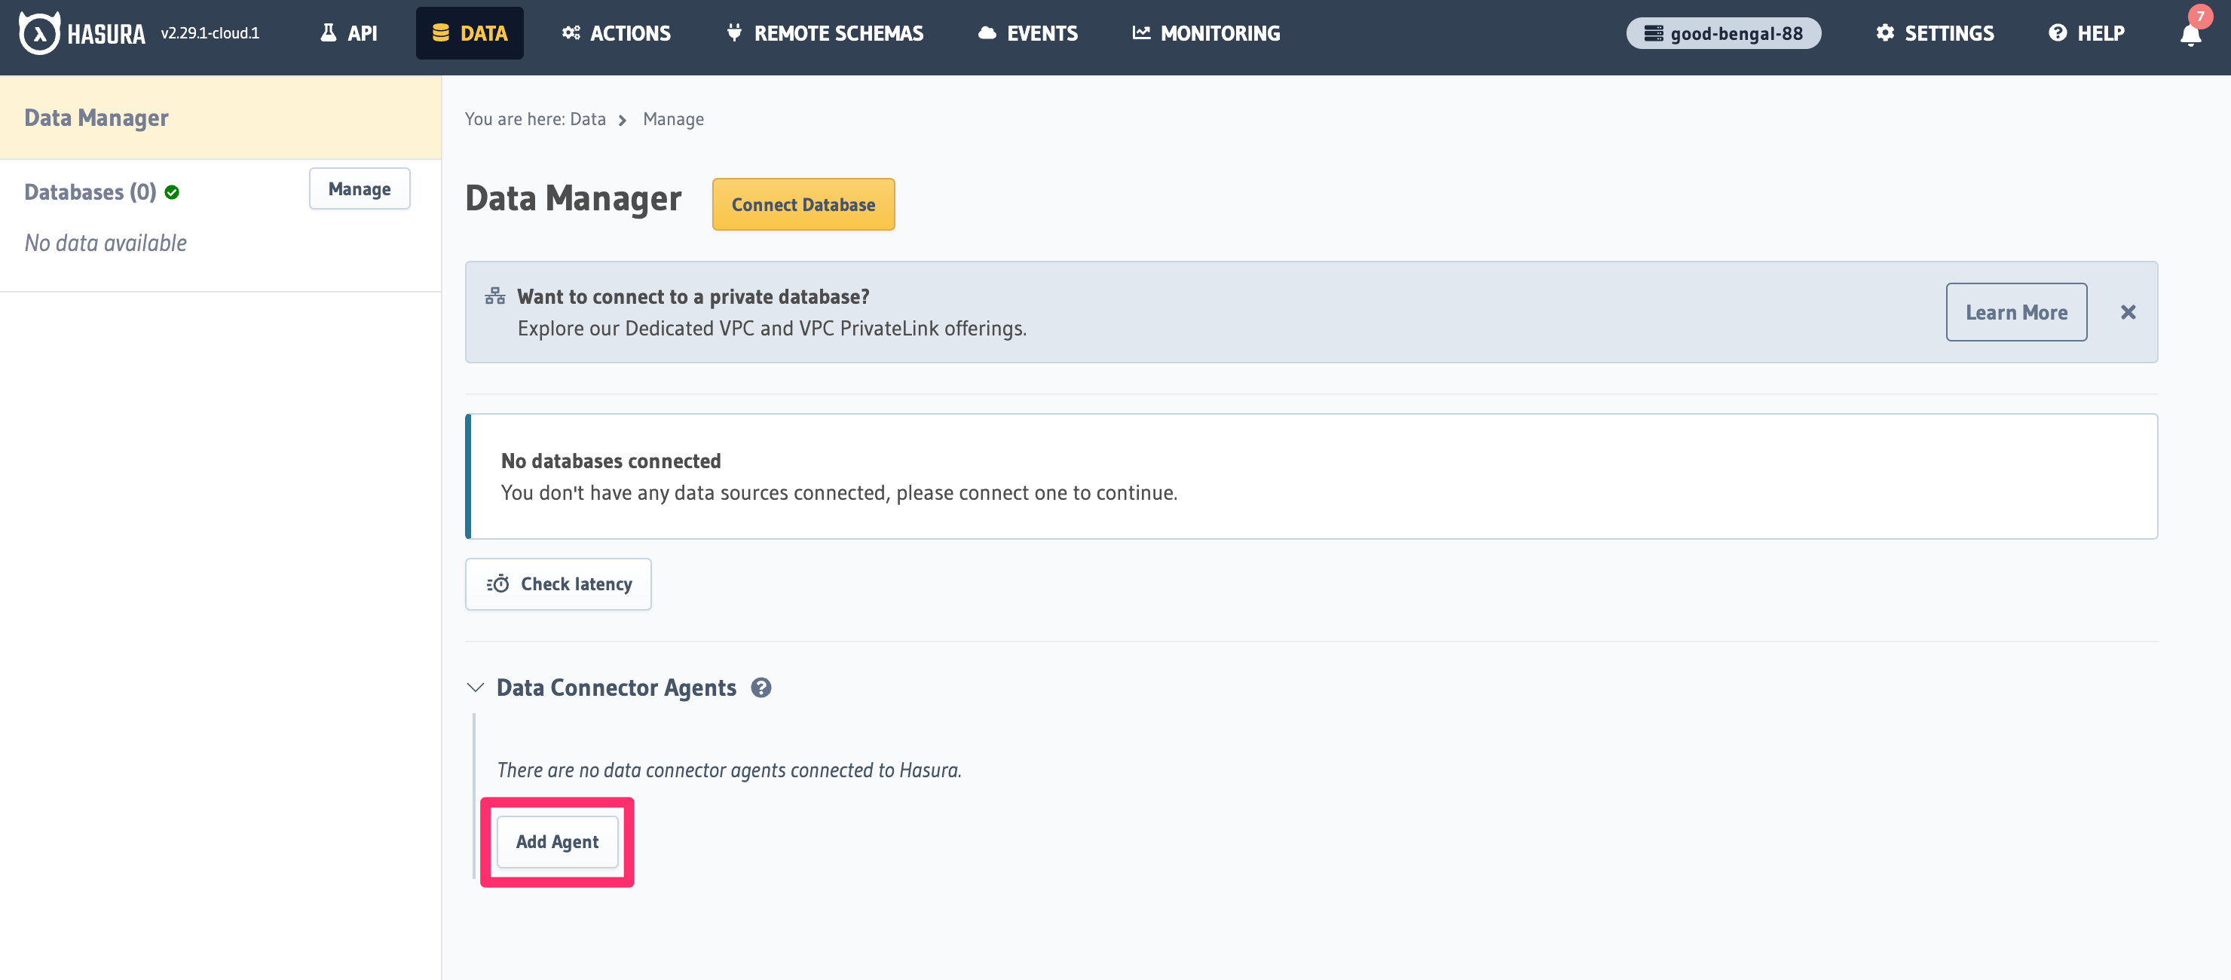
Task: Click the Manage button beside Databases
Action: pyautogui.click(x=359, y=189)
